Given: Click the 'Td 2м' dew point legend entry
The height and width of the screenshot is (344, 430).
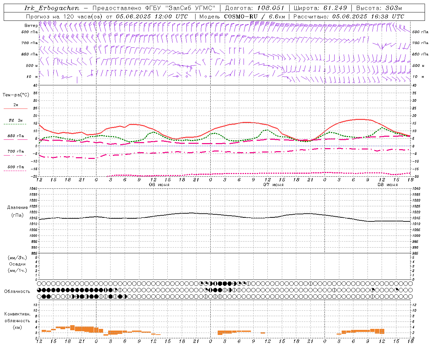Looking at the screenshot, I should [16, 120].
